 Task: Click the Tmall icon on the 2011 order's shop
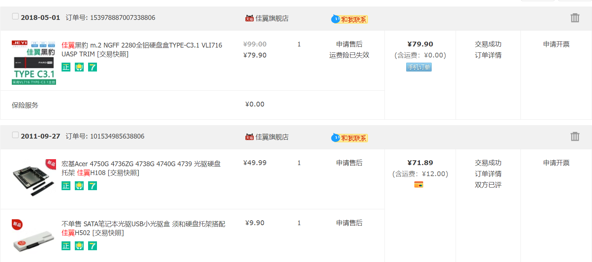[x=250, y=137]
